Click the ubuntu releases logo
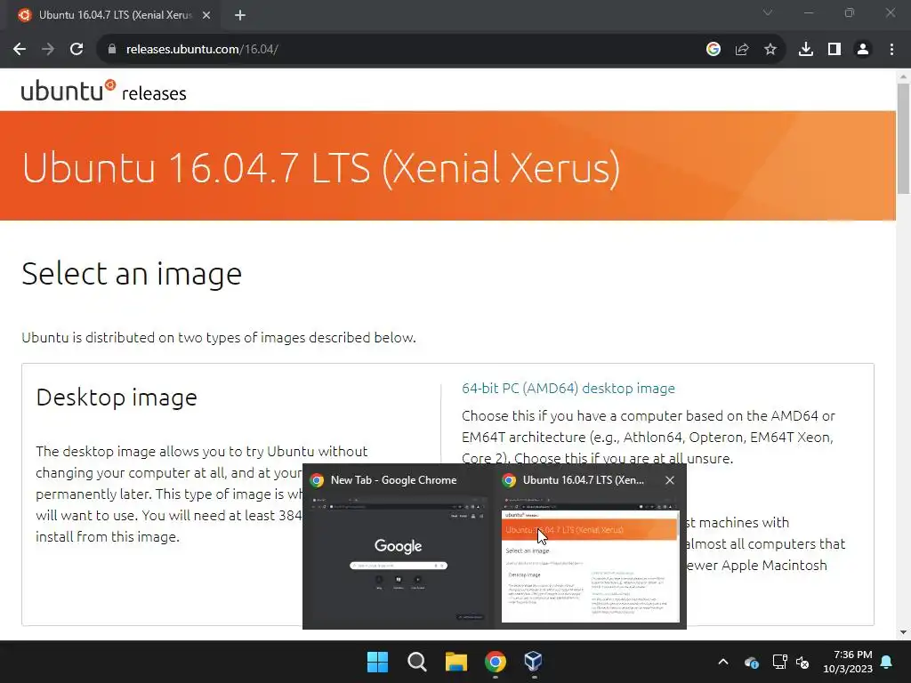911x683 pixels. [103, 91]
